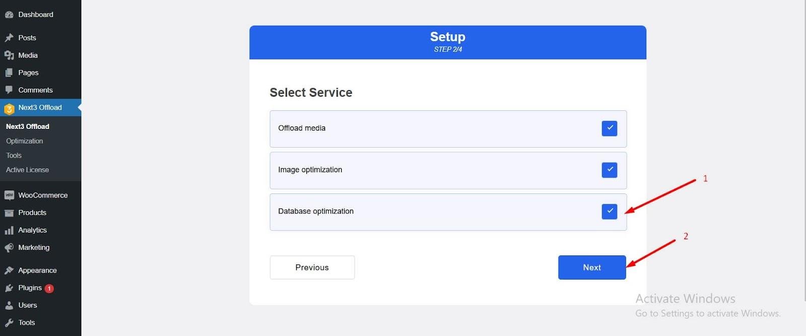806x336 pixels.
Task: Open the Users menu item
Action: (x=28, y=305)
